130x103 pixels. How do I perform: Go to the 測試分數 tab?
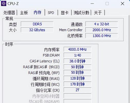click(81, 13)
